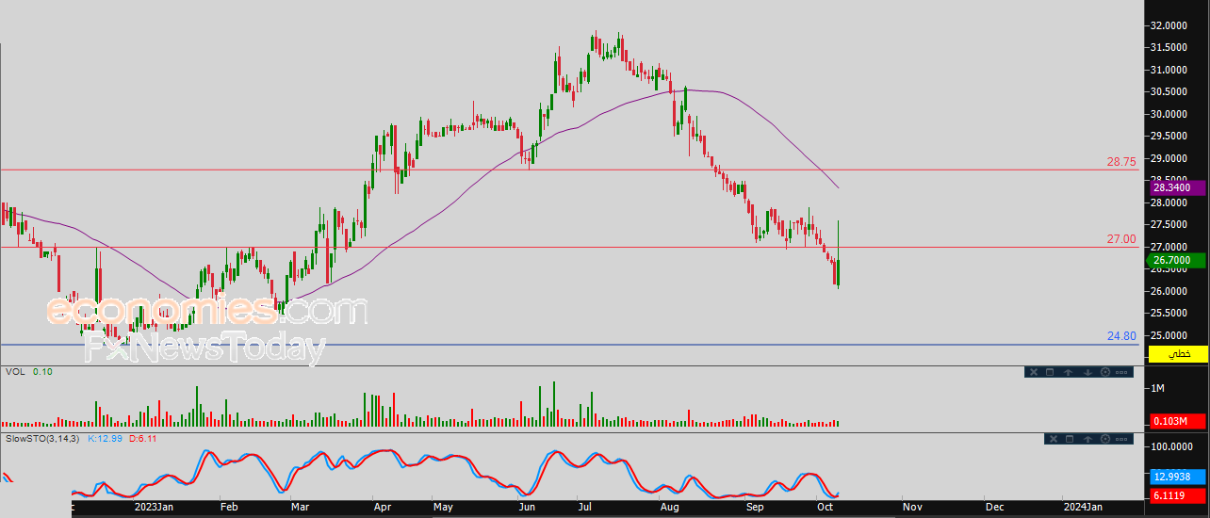Select the SlowSTO(3,14,3) indicator label

pyautogui.click(x=44, y=439)
